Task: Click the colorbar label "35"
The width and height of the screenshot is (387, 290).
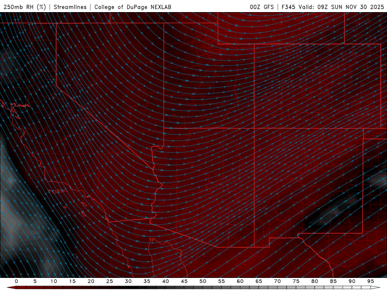Action: (x=147, y=281)
